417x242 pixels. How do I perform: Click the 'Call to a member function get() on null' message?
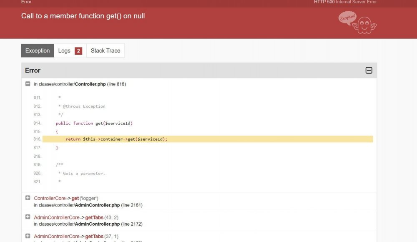click(x=83, y=16)
